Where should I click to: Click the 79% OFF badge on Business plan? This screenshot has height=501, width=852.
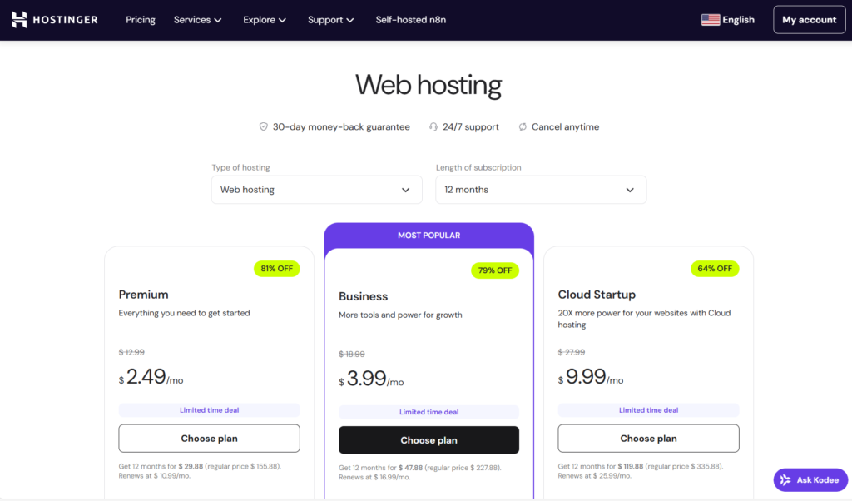(495, 270)
